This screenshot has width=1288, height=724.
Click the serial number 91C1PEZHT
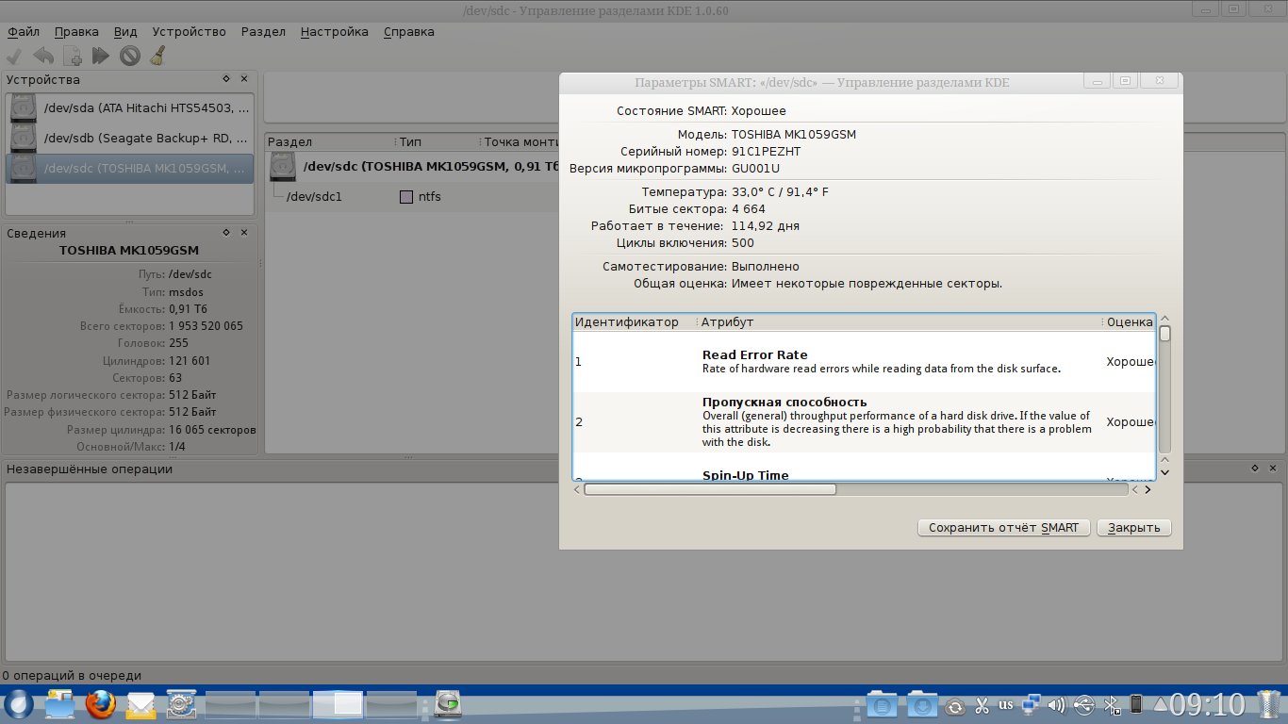pyautogui.click(x=766, y=152)
